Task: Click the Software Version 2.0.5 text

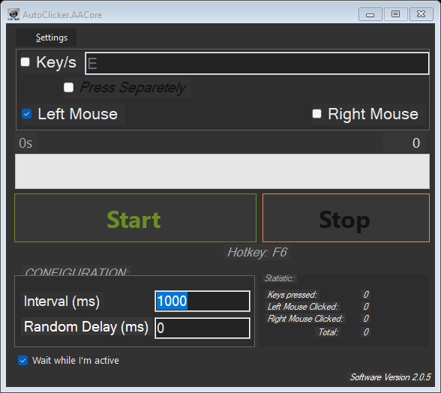Action: point(390,377)
